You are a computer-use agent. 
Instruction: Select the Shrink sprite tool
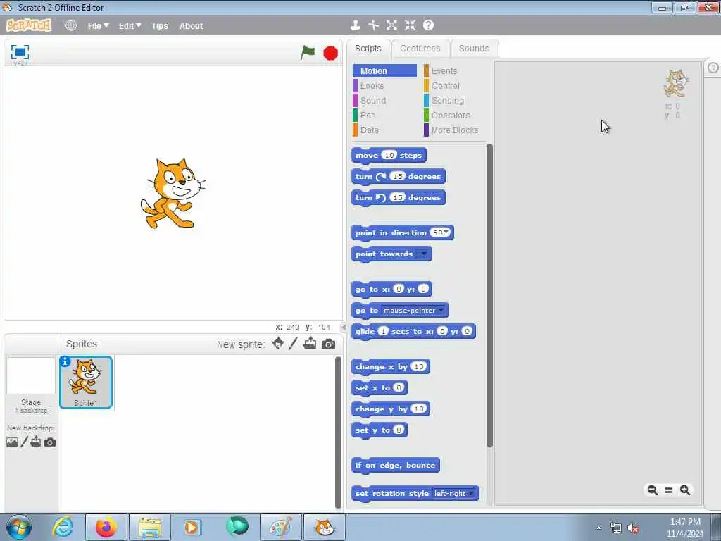coord(410,25)
